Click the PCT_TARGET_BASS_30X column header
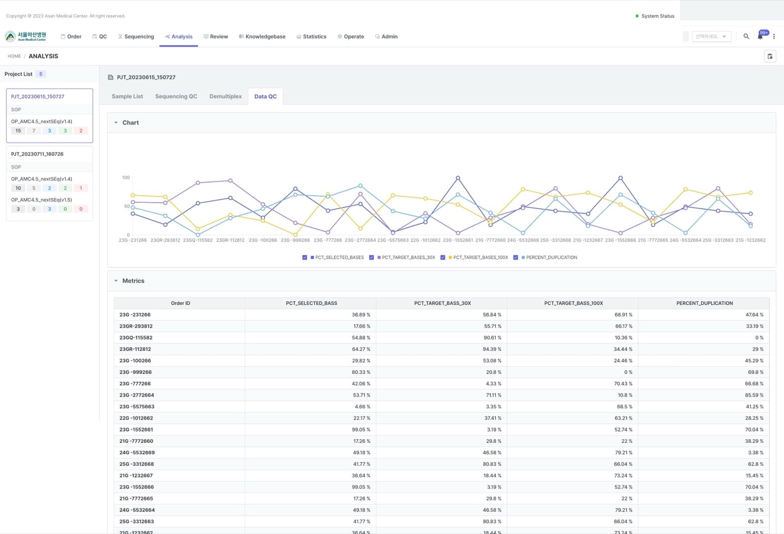This screenshot has height=534, width=784. pos(442,303)
